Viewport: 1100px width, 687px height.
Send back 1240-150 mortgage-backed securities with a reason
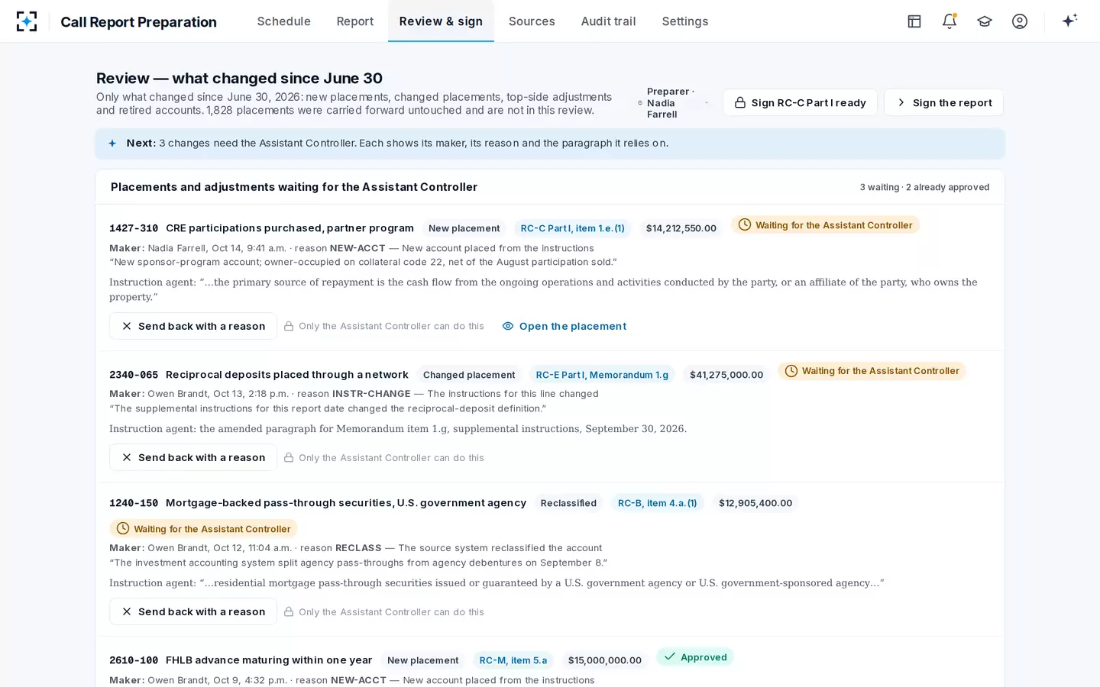(x=193, y=611)
